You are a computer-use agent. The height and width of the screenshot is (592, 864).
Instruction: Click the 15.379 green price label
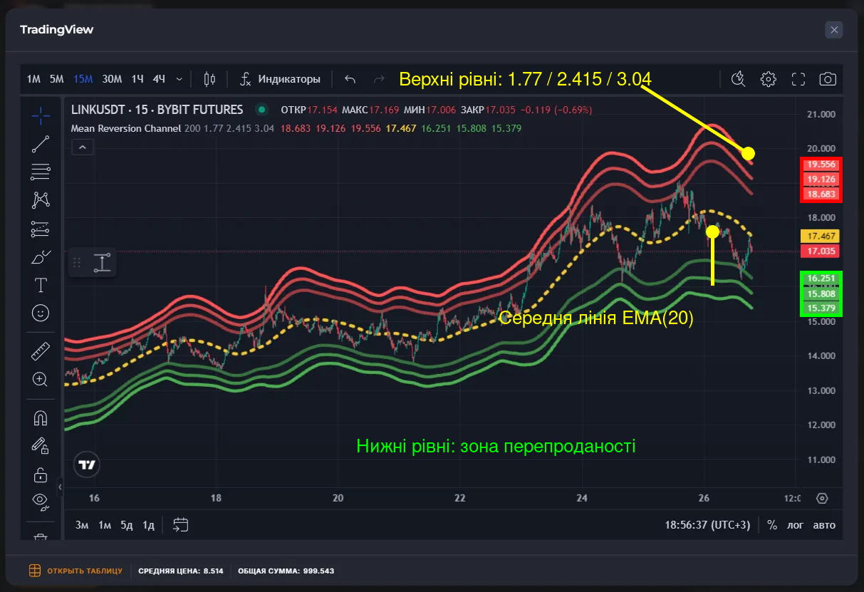821,308
